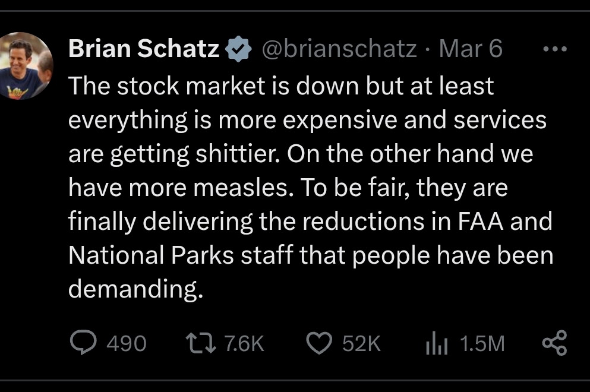Click the 490 reply count

126,343
